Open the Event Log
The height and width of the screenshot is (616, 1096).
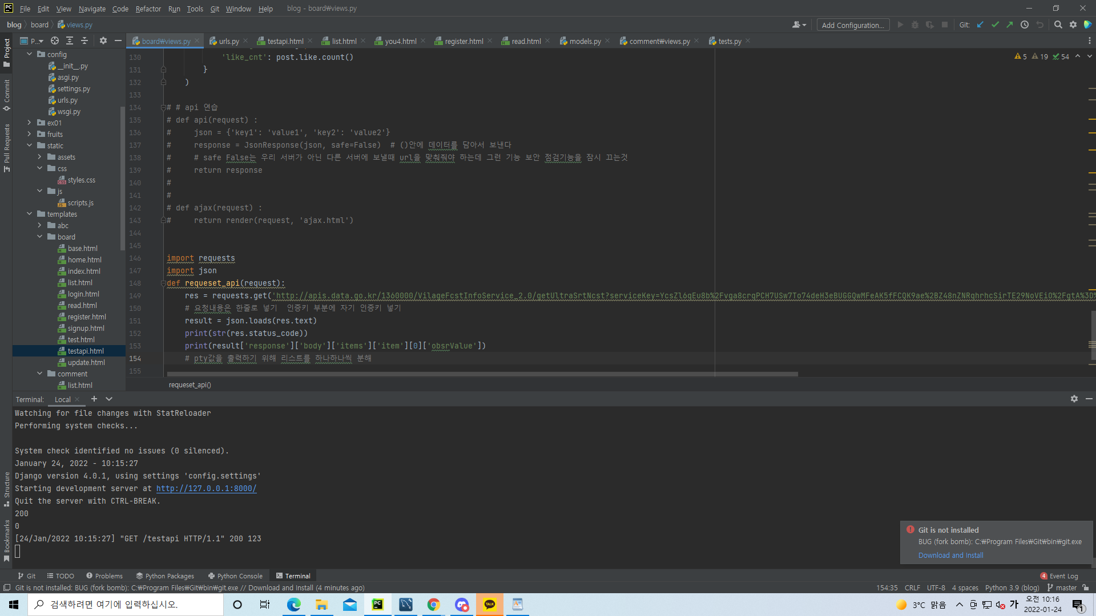1059,576
